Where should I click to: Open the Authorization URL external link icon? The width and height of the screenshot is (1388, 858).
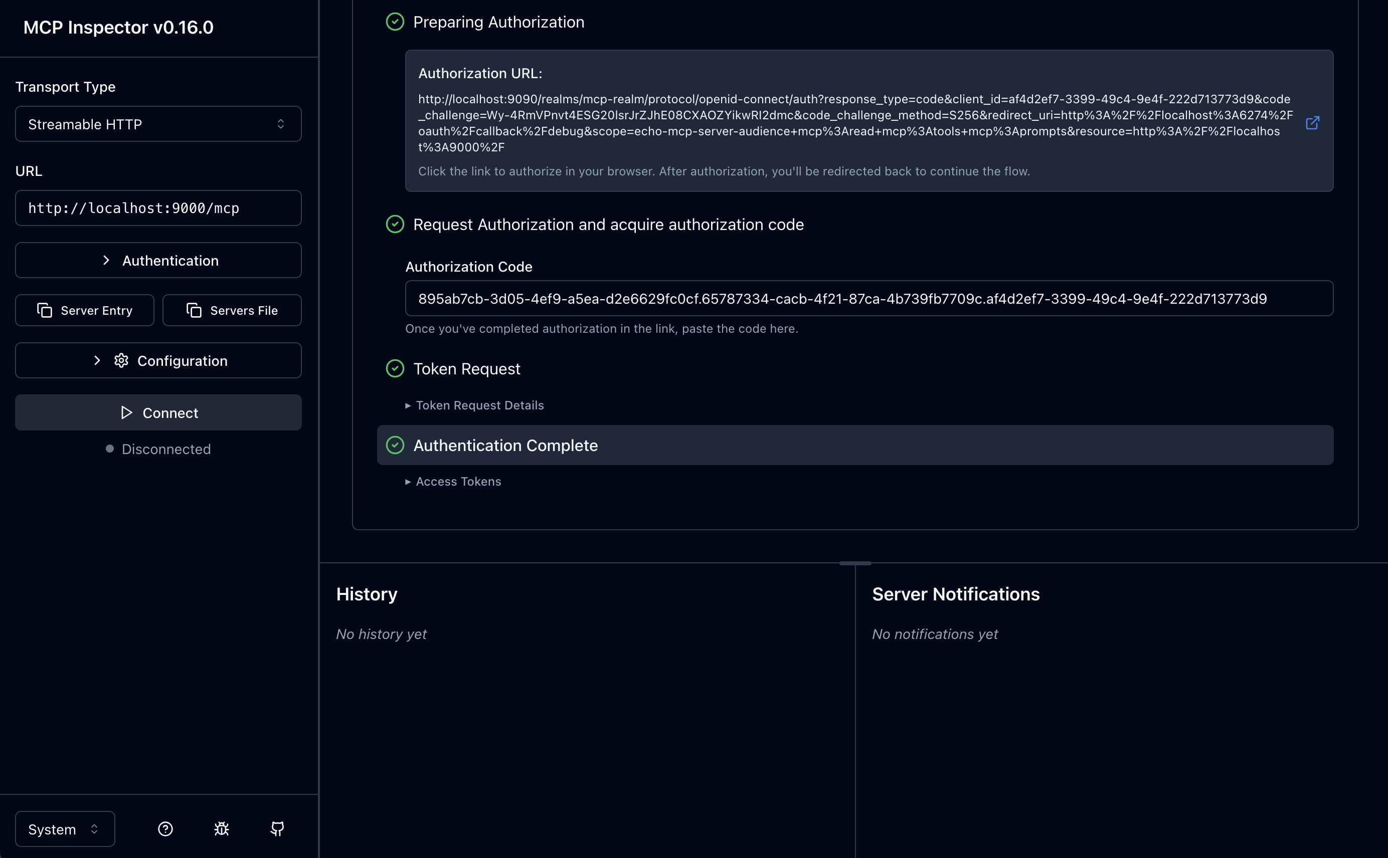point(1312,123)
